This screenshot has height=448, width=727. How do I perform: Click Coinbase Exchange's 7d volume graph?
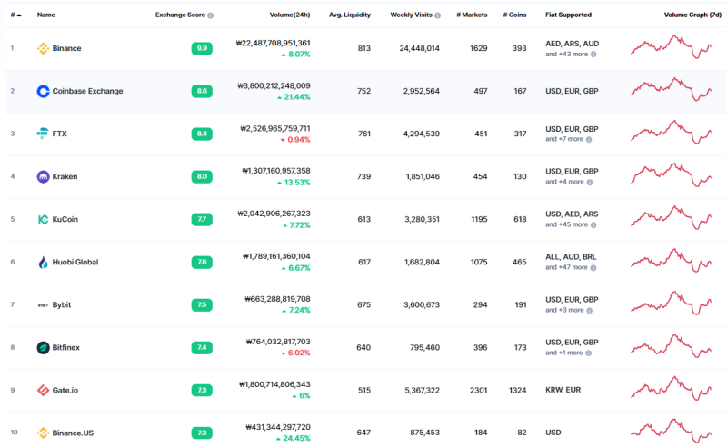pyautogui.click(x=671, y=89)
